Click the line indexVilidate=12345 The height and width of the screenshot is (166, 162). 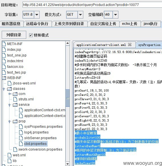[x=91, y=60]
